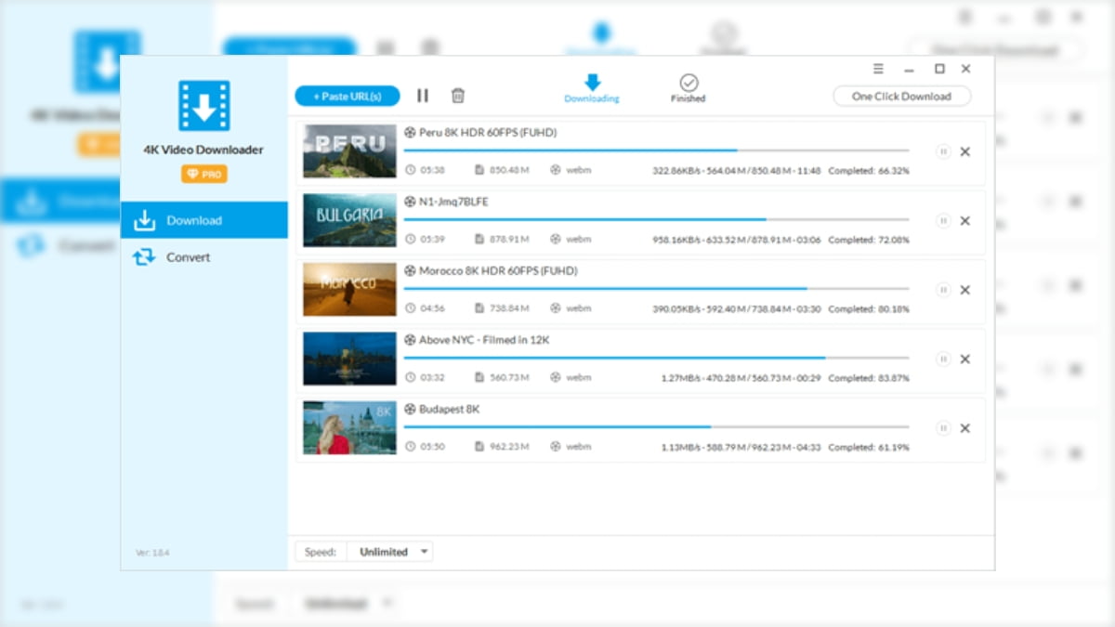Viewport: 1115px width, 627px height.
Task: Open the Speed Unlimited dropdown
Action: pyautogui.click(x=389, y=551)
